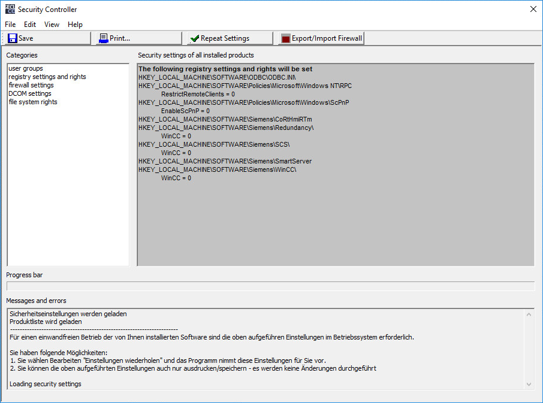Click 'WinCC = 0' under Siemens\WinCC key
Image resolution: width=543 pixels, height=403 pixels.
[176, 178]
